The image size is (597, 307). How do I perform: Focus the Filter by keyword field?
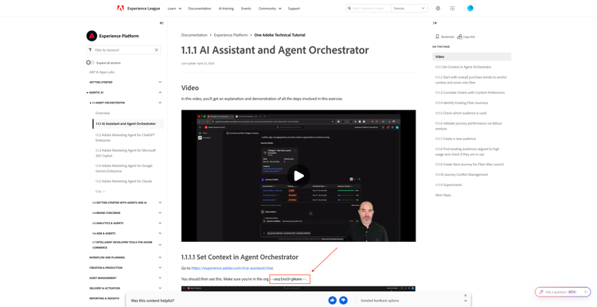tap(123, 50)
